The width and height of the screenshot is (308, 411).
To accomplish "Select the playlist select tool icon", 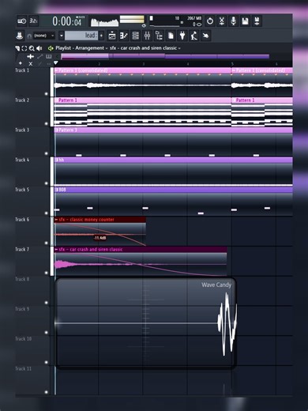I will (x=24, y=48).
